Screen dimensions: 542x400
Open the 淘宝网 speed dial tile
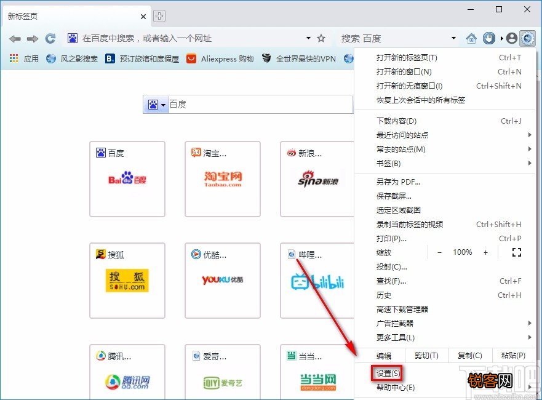pos(223,179)
